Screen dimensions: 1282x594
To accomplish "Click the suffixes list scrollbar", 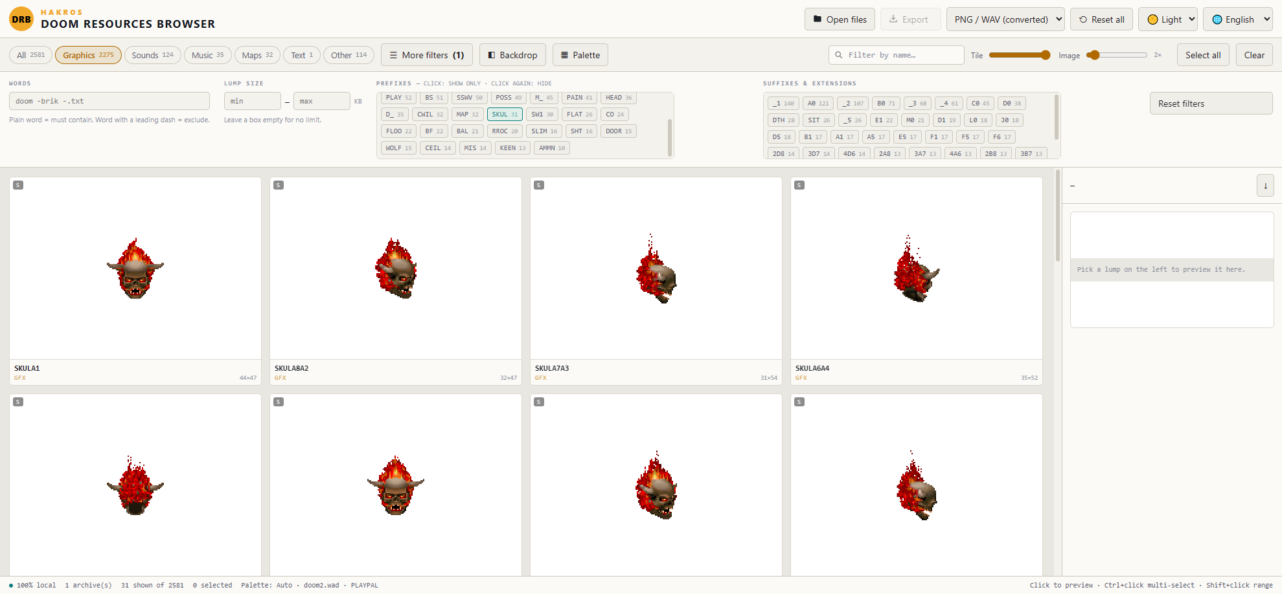I will point(1057,117).
